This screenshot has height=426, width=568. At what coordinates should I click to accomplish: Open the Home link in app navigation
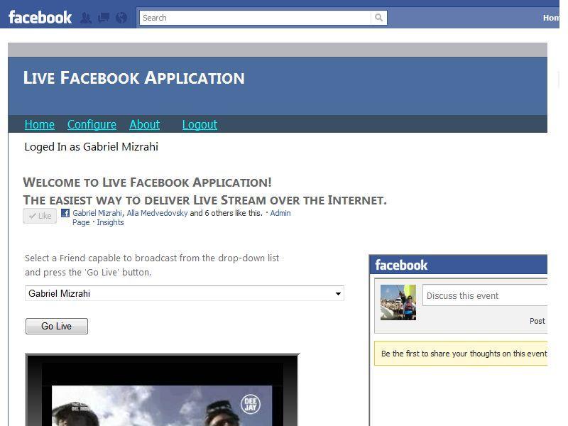(x=40, y=124)
